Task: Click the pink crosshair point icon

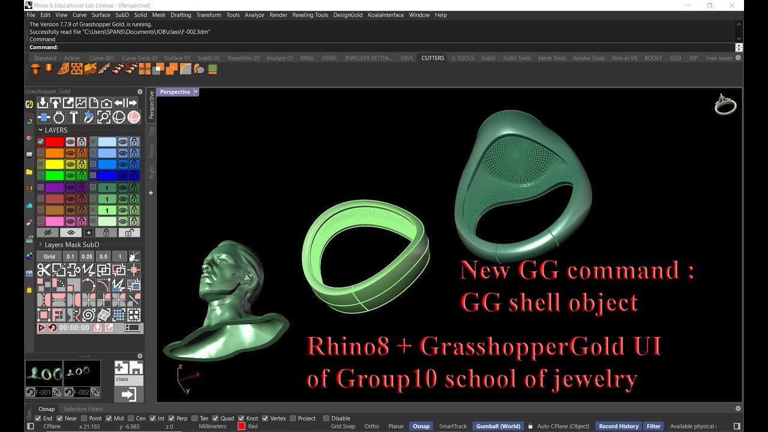Action: coord(134,269)
